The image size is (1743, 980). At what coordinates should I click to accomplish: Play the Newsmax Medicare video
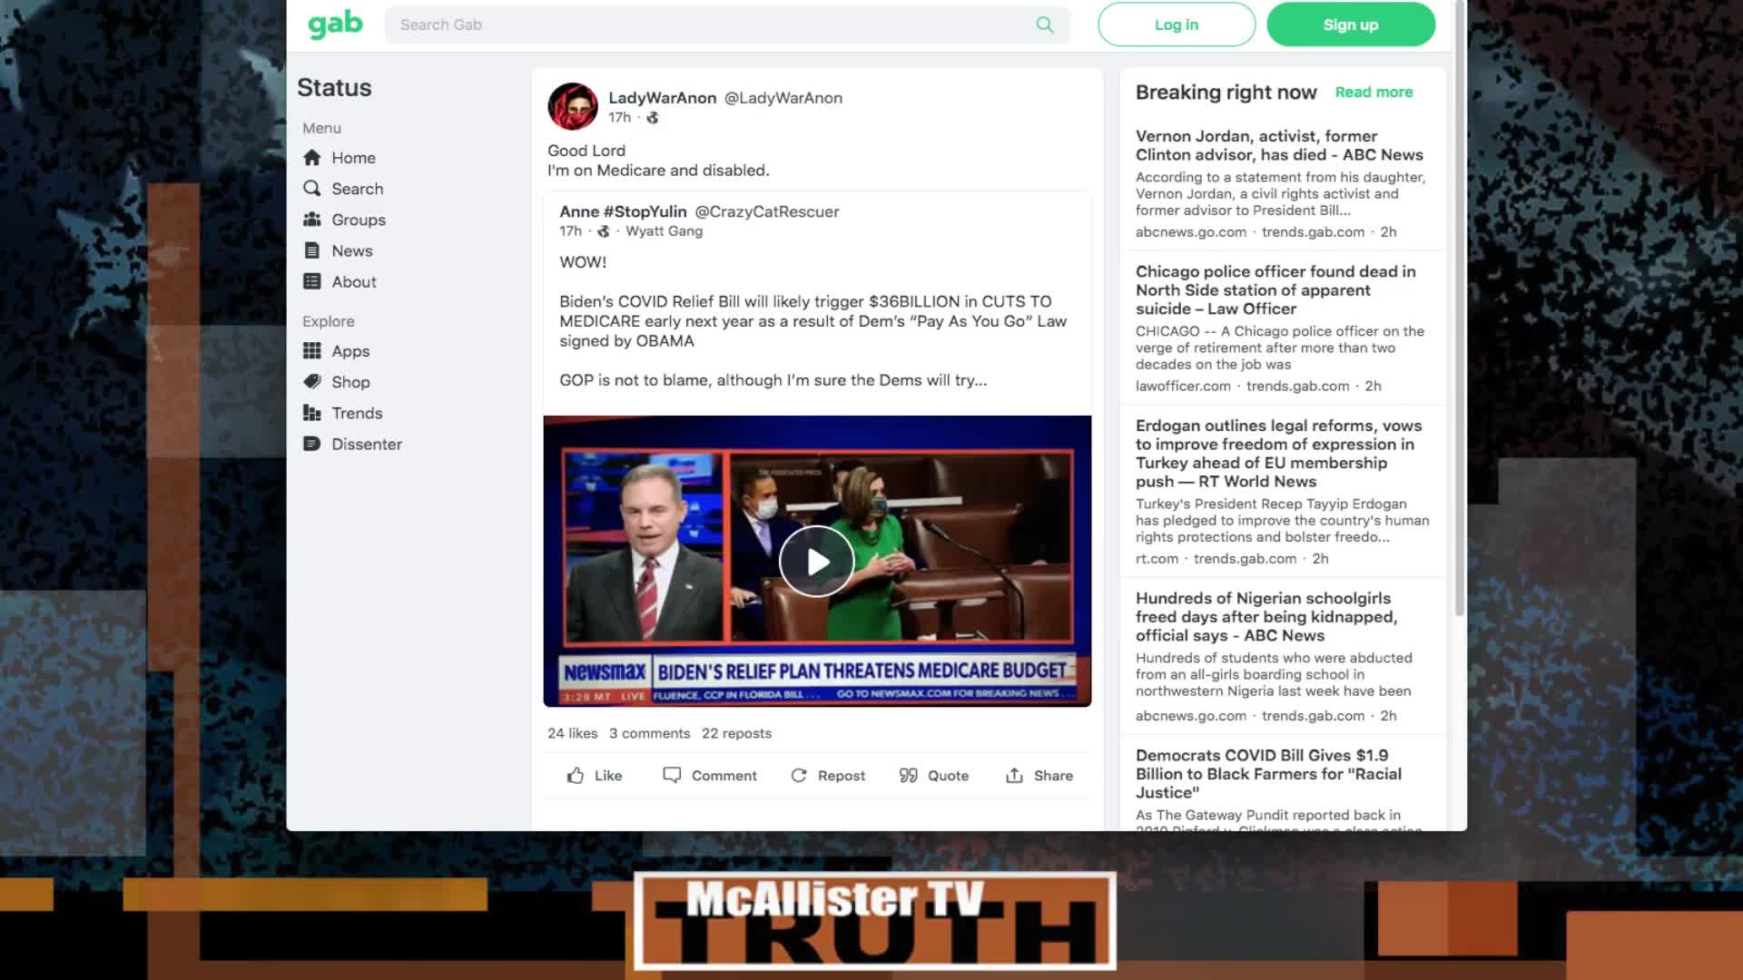point(818,561)
